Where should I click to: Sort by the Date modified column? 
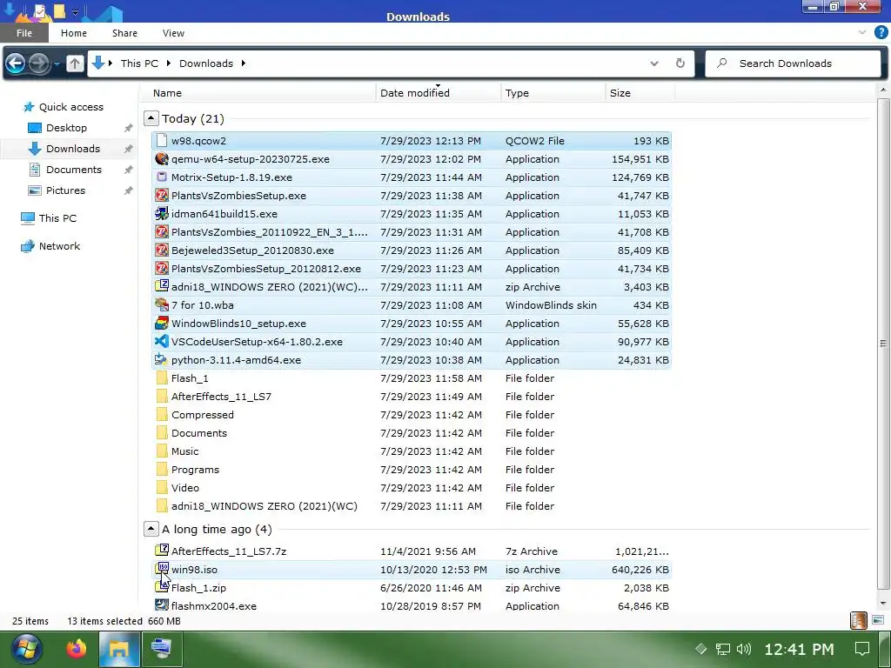439,92
